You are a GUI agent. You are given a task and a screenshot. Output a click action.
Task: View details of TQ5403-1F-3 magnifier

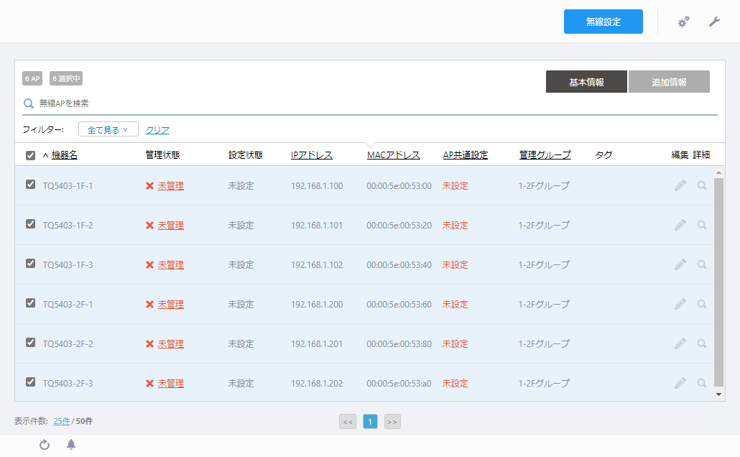pos(702,264)
